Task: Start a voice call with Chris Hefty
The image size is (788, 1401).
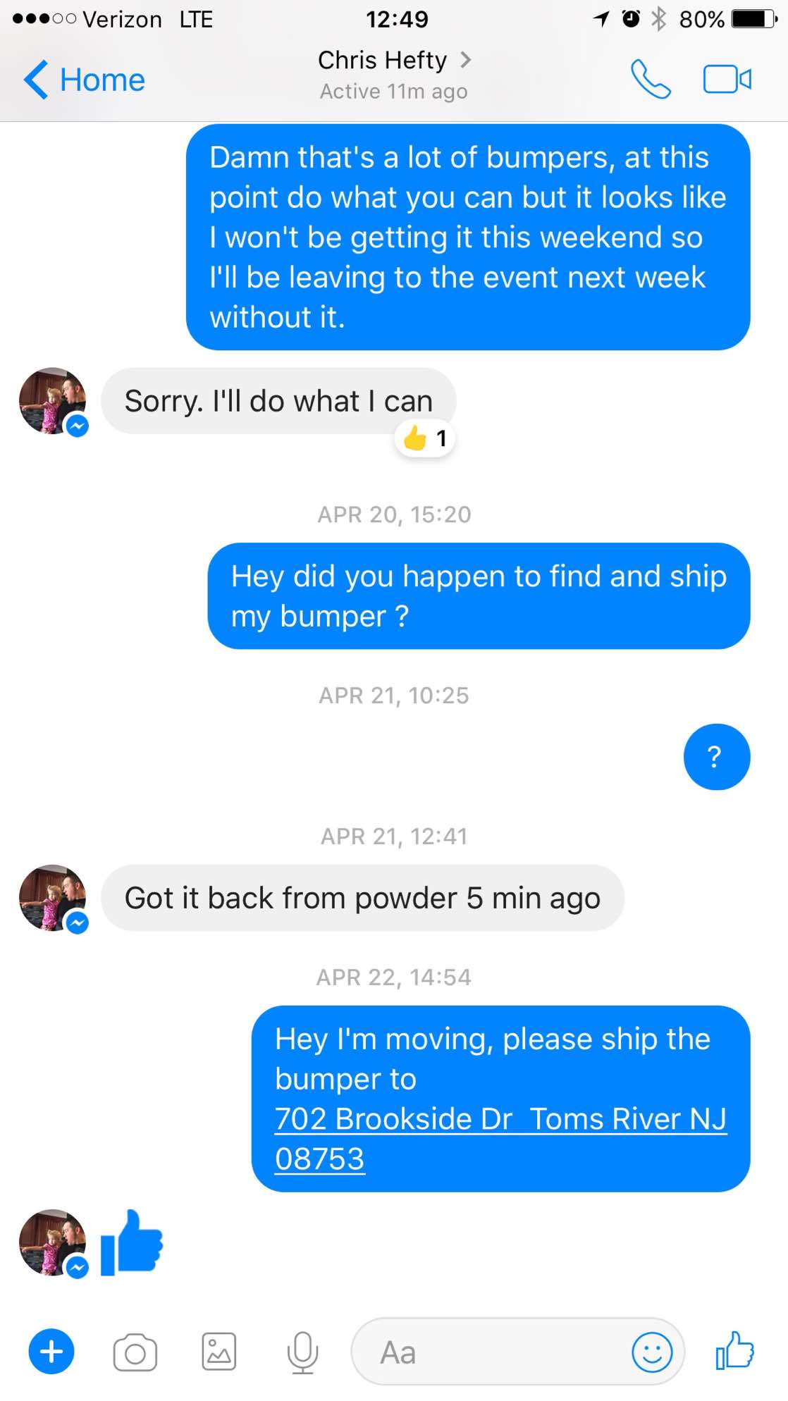Action: pyautogui.click(x=651, y=79)
